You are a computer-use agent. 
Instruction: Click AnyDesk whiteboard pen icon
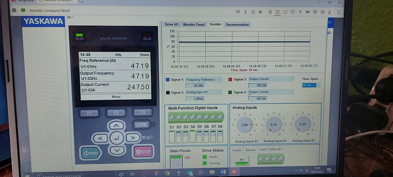(330, 12)
